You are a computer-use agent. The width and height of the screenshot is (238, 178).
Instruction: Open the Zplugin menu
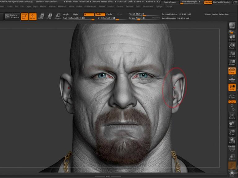(x=159, y=6)
